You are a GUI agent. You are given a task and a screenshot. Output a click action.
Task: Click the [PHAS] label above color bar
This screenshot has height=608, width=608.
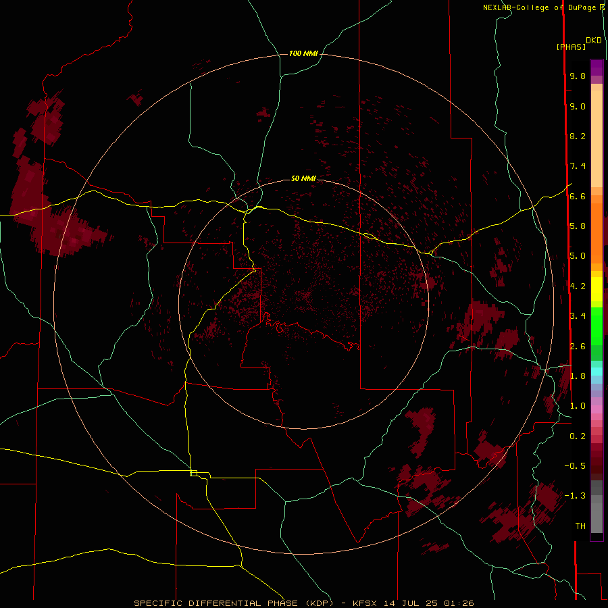(x=571, y=47)
